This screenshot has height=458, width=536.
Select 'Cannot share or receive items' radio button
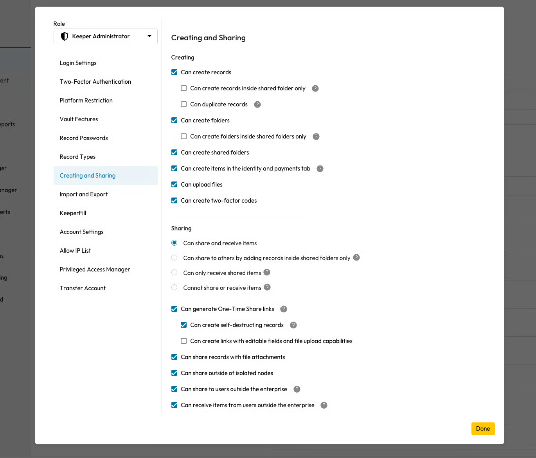click(x=174, y=287)
